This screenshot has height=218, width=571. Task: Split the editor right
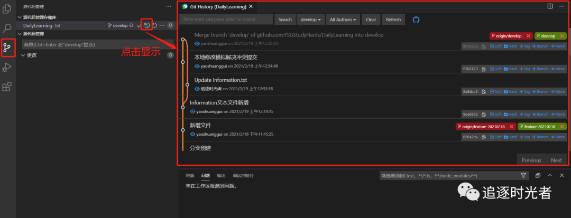550,6
